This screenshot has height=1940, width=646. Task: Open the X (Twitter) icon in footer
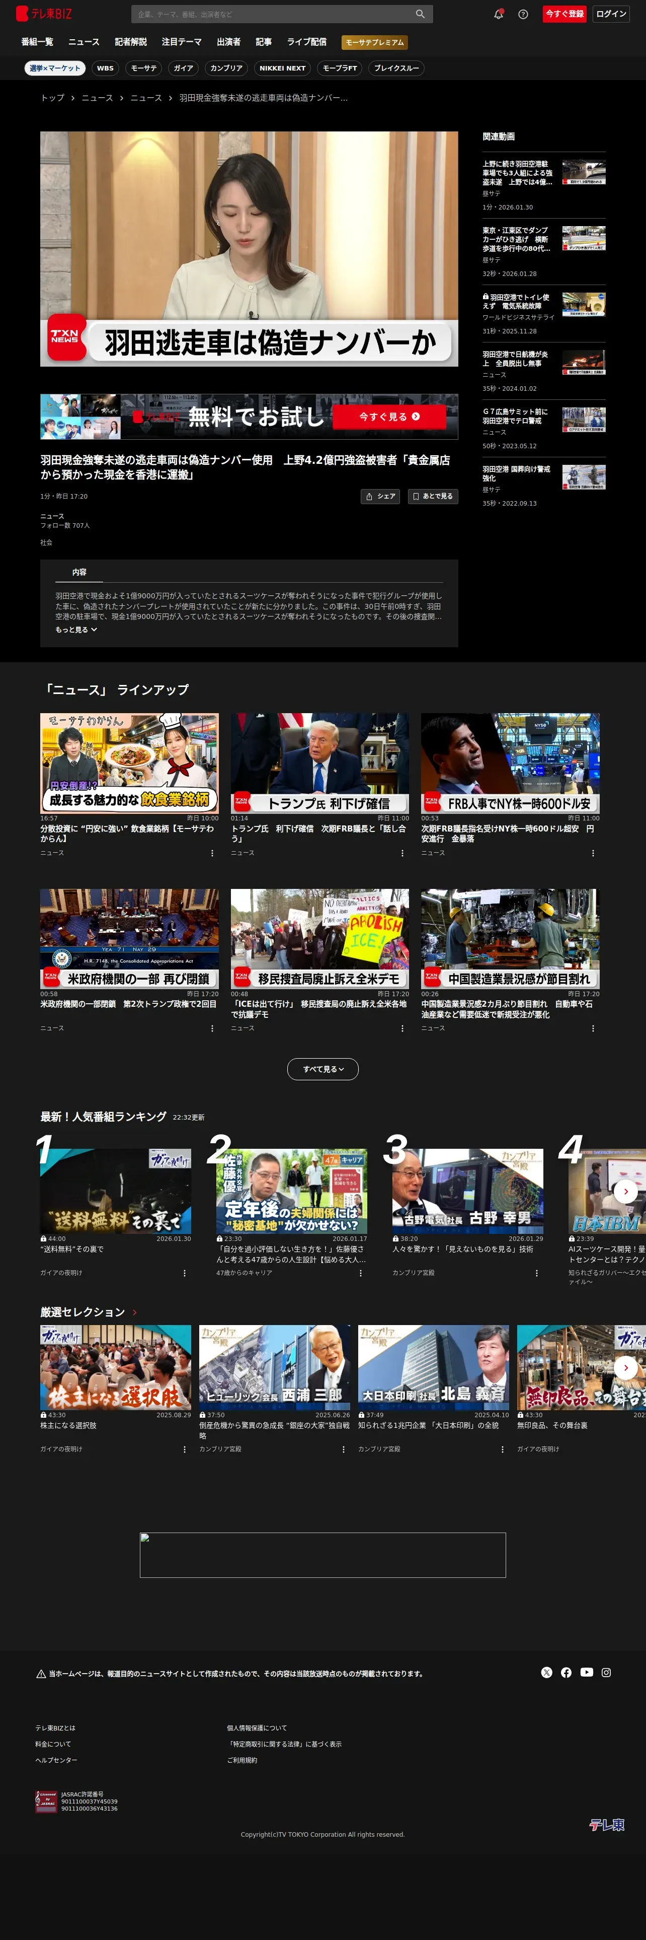(x=547, y=1673)
